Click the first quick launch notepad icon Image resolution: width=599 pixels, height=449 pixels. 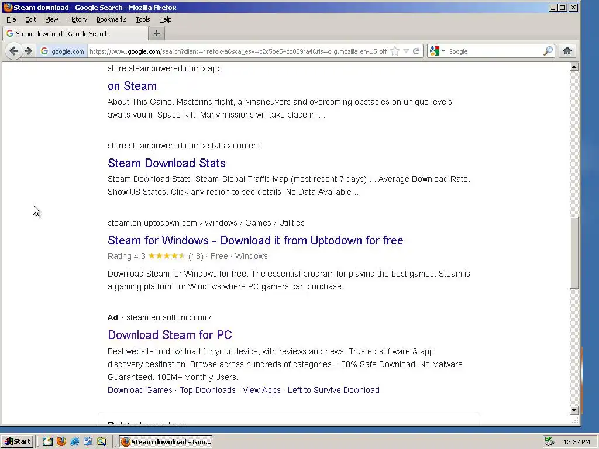point(48,442)
